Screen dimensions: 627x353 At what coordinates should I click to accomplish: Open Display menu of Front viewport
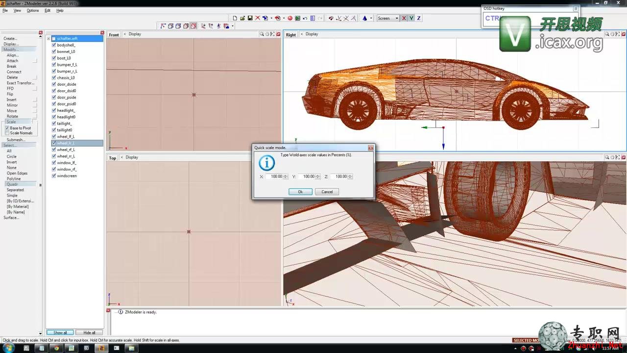click(135, 34)
